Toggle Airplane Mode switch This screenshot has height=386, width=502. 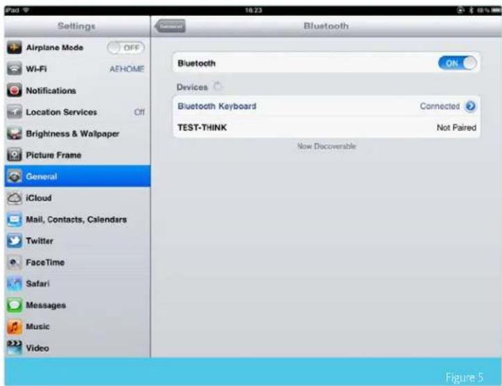tap(126, 48)
